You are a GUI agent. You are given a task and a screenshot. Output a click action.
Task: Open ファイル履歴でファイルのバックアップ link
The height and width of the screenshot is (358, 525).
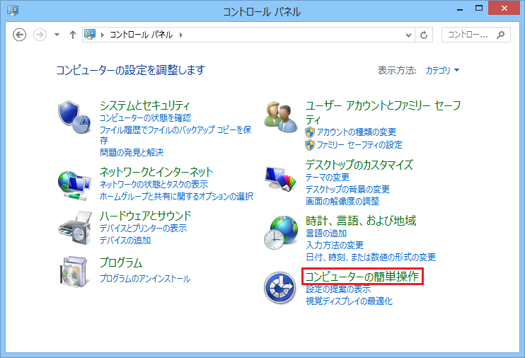pyautogui.click(x=175, y=135)
